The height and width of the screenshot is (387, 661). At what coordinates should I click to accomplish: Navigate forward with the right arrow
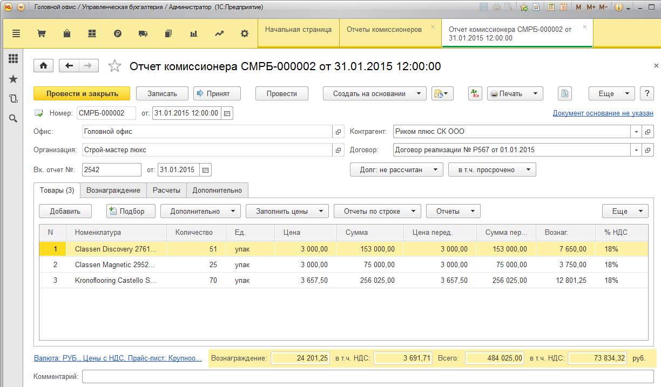click(89, 65)
